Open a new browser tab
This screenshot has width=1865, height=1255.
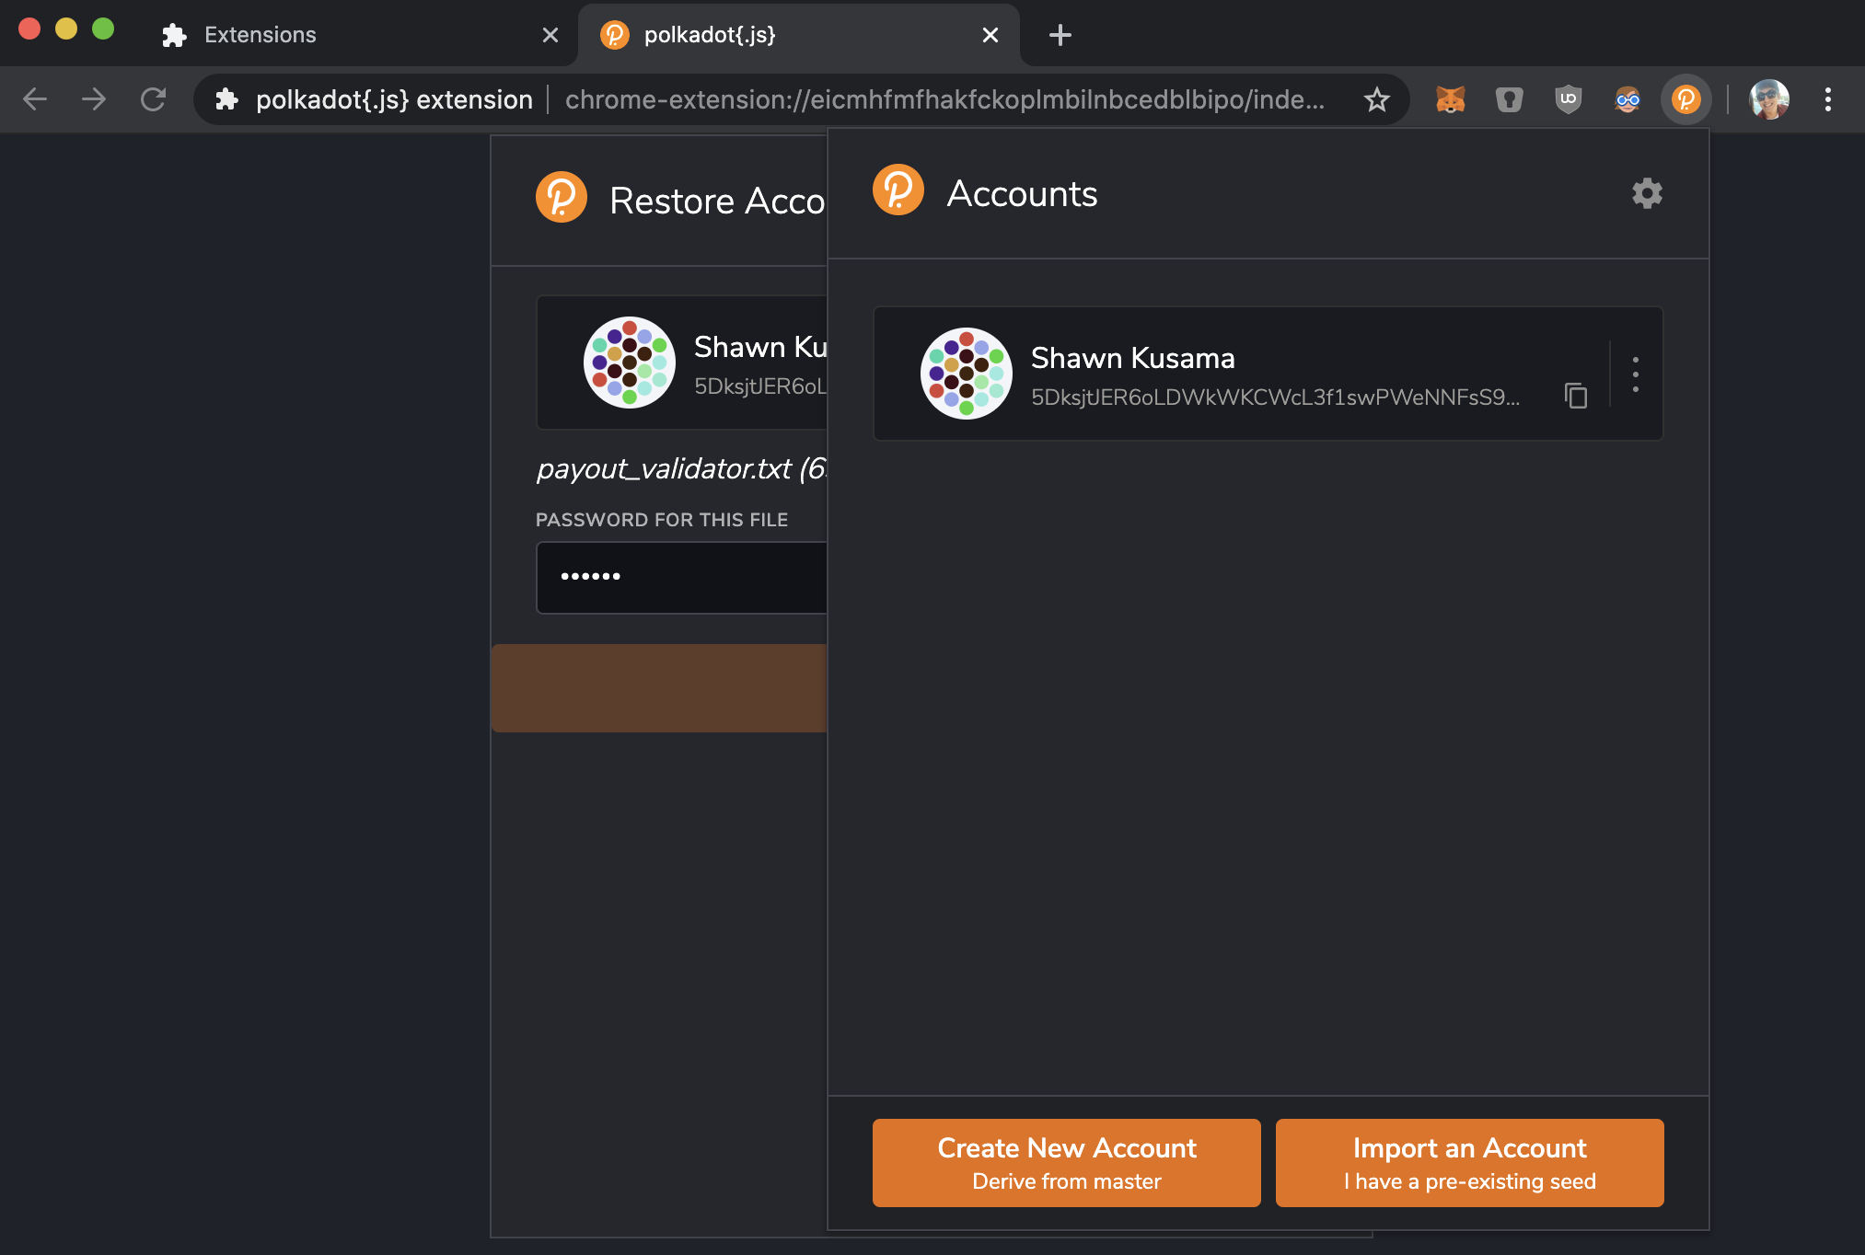click(x=1060, y=35)
